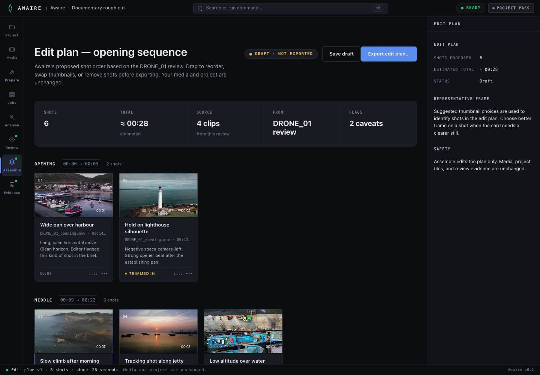Click the 'Draft' status value in Edit Plan panel
The height and width of the screenshot is (375, 540).
tap(486, 81)
